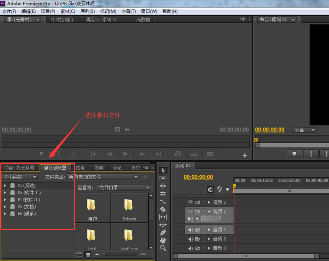Step forward one frame in Source

(x=142, y=154)
